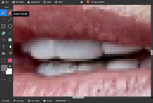Image resolution: width=153 pixels, height=103 pixels.
Task: Open the primary gray color swatch
Action: click(4, 68)
